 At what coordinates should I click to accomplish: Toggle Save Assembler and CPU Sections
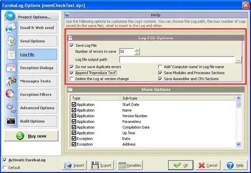(x=160, y=79)
